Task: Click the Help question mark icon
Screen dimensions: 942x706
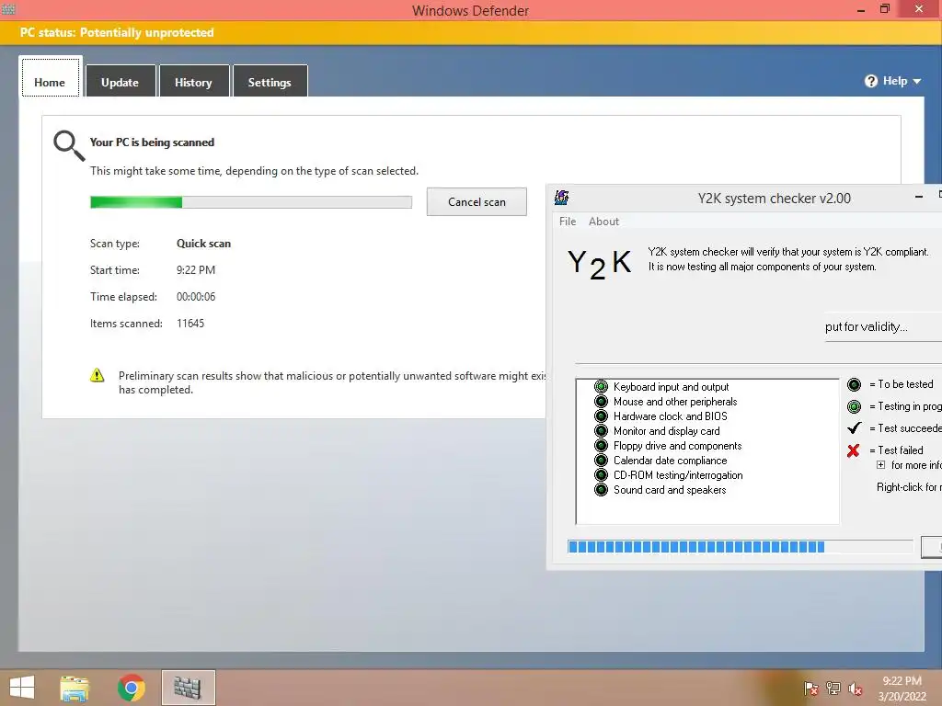Action: pos(871,81)
